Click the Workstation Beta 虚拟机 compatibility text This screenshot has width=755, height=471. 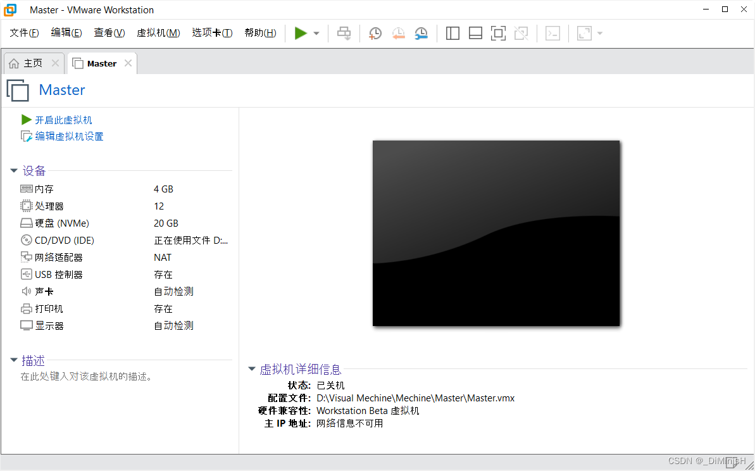(x=368, y=411)
